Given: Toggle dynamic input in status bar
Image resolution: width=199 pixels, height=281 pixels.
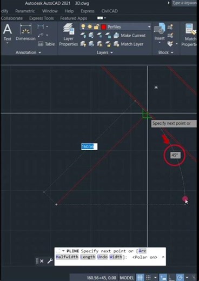Looking at the screenshot, I should coord(163,278).
